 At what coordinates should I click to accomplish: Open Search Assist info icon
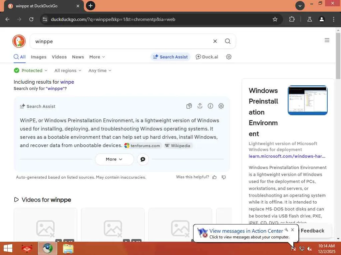210,106
